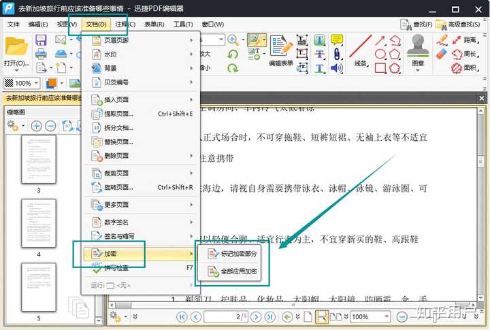The height and width of the screenshot is (330, 490).
Task: Select 水印 watermark menu entry
Action: [141, 54]
